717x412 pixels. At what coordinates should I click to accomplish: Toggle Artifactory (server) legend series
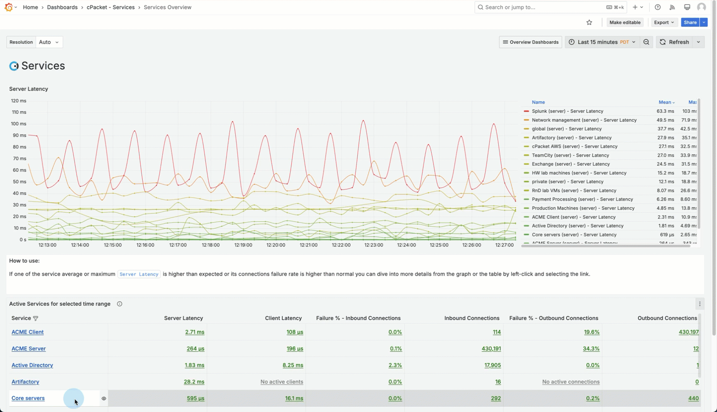coord(572,138)
